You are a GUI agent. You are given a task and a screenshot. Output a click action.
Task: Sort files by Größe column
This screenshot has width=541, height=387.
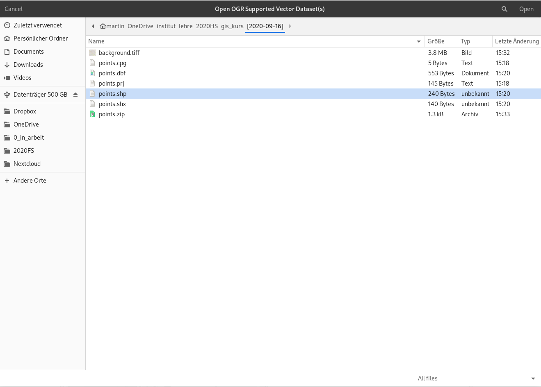click(x=436, y=41)
